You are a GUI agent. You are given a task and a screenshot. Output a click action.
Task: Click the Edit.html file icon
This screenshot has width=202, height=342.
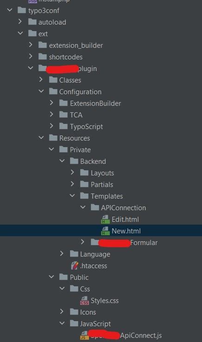tap(105, 219)
